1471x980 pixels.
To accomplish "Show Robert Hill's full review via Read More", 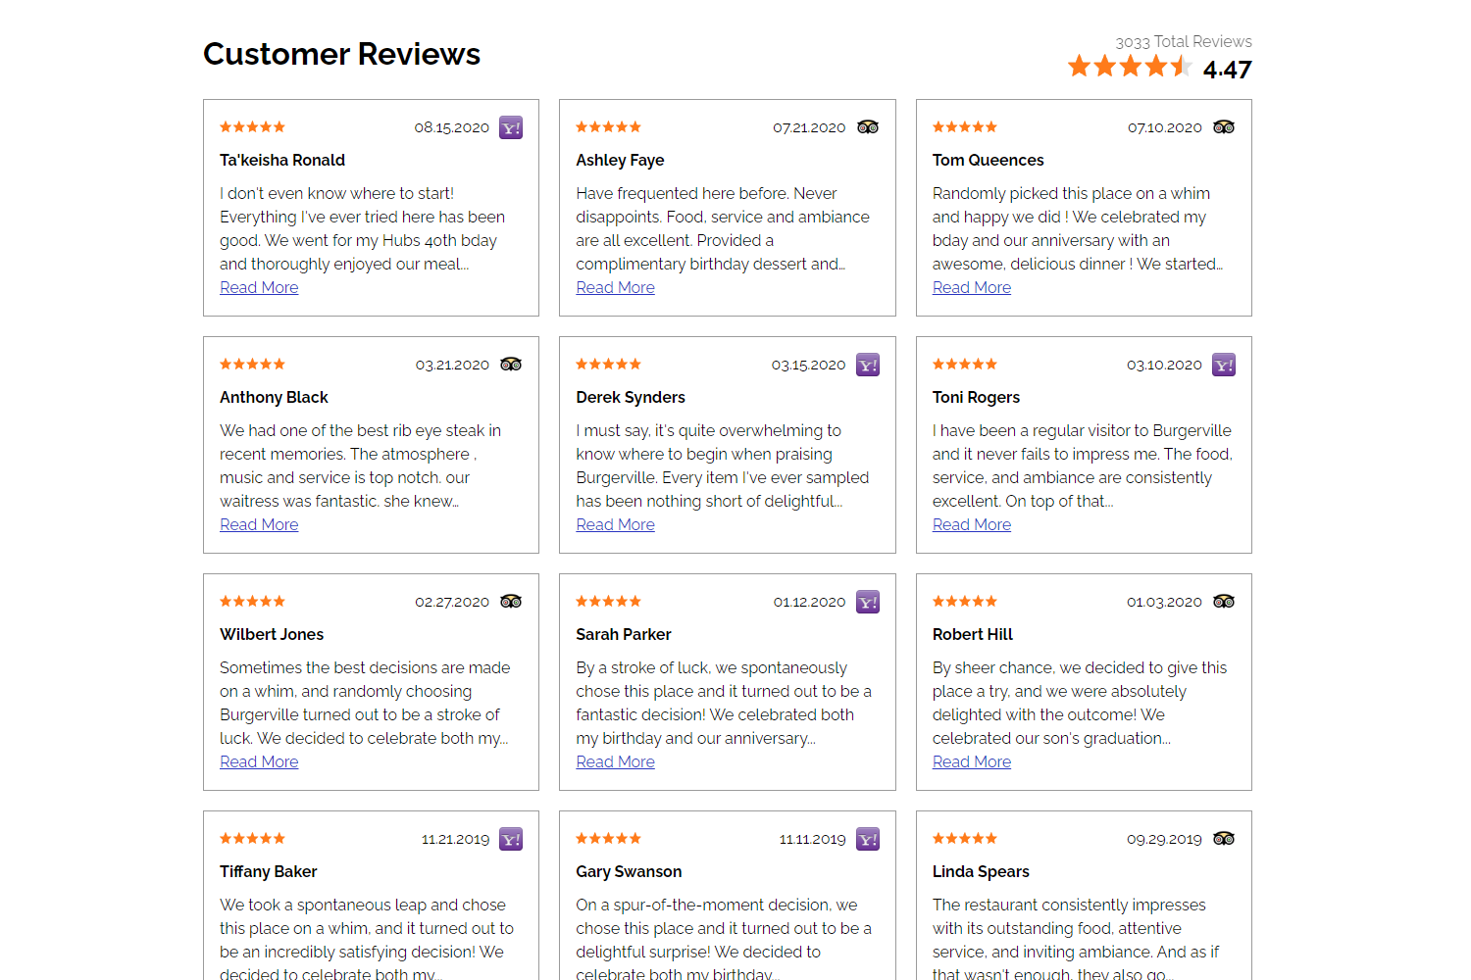I will click(972, 761).
